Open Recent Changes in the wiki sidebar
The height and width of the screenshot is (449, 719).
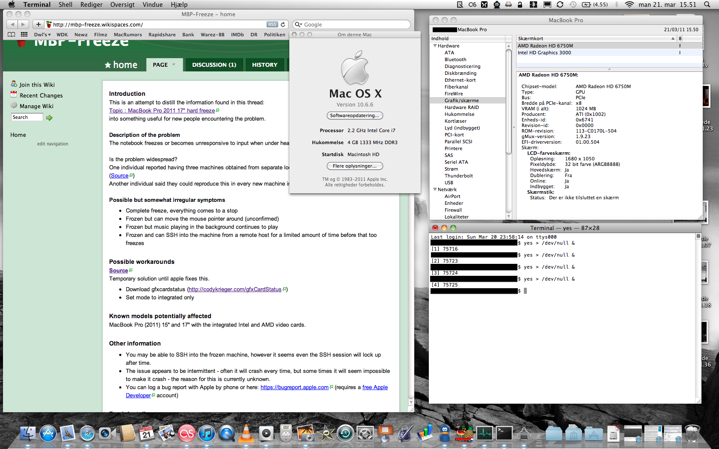(41, 95)
